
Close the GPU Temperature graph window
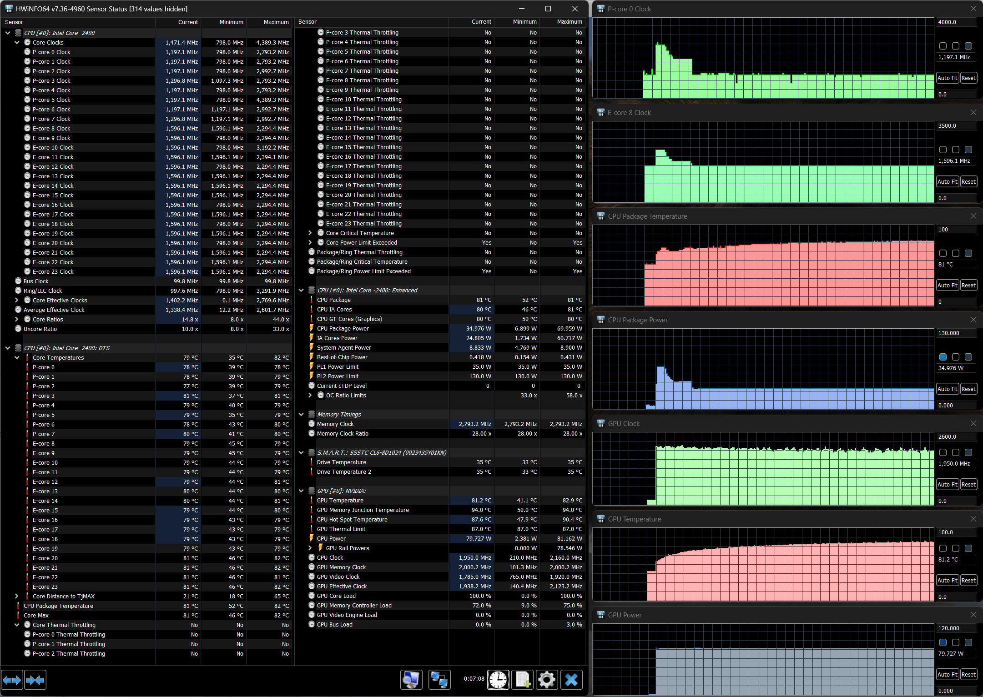(973, 519)
